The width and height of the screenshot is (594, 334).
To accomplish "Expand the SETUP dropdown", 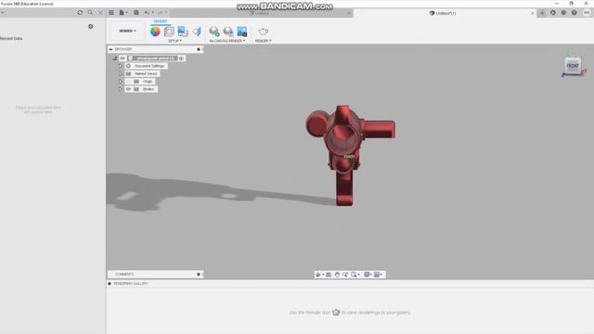I will 175,41.
